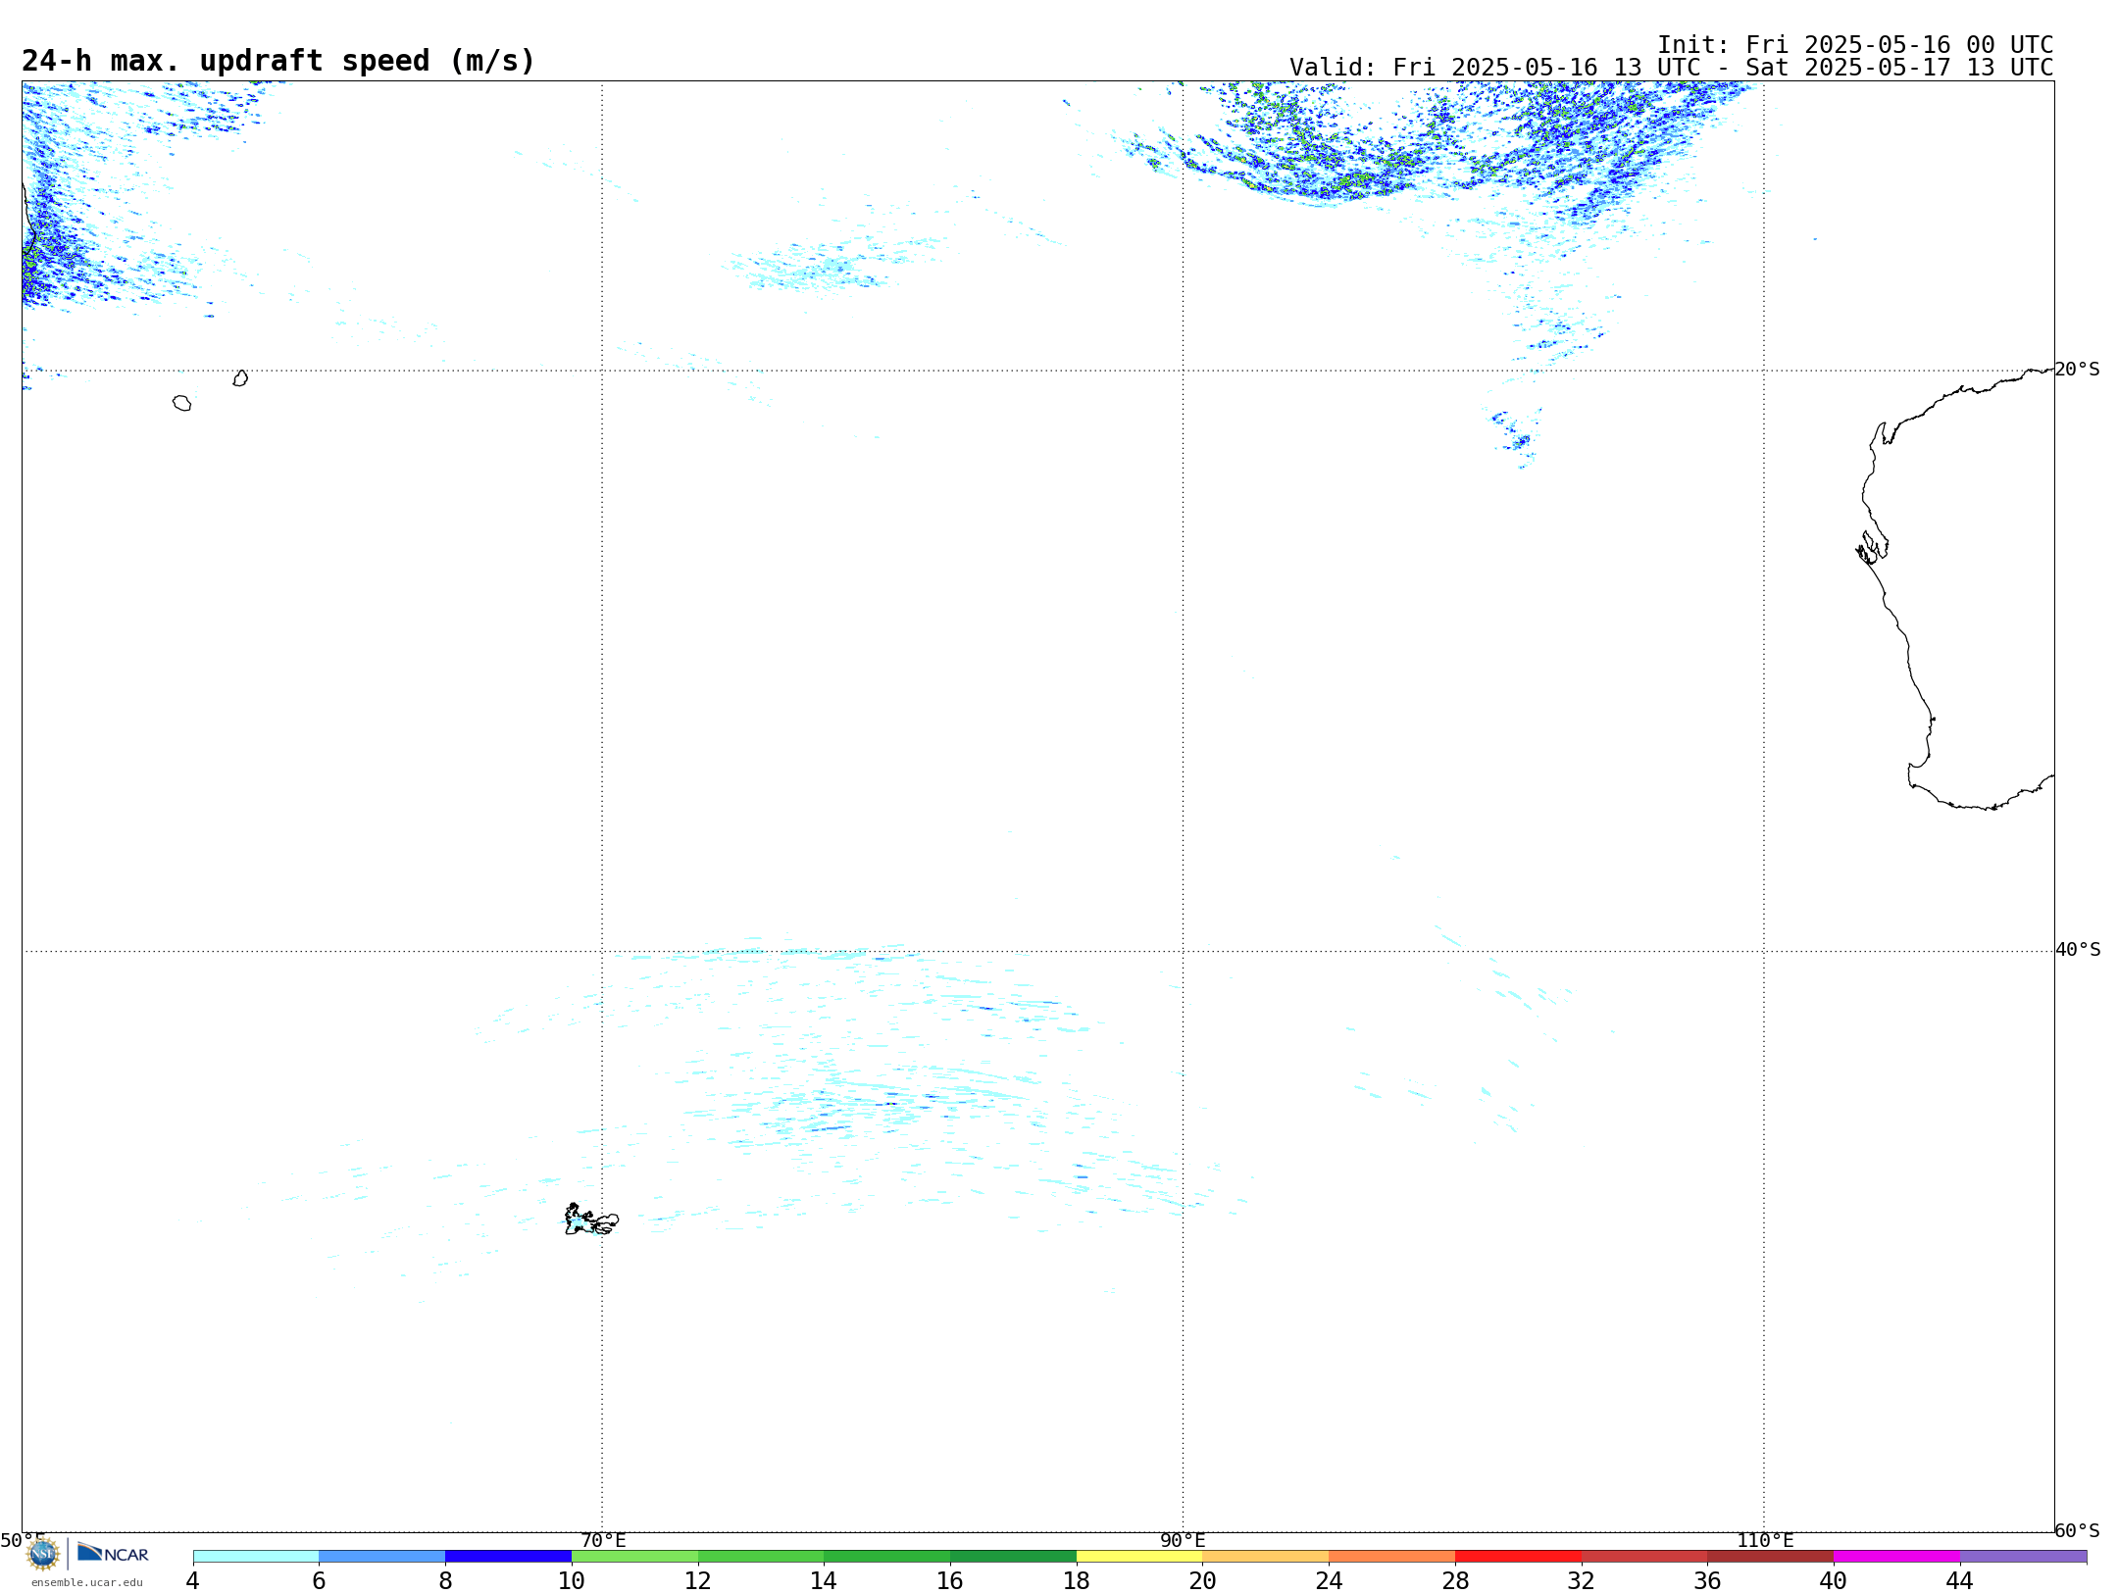Click the '110°E' longitude label
2118x1594 pixels.
pos(1765,1541)
